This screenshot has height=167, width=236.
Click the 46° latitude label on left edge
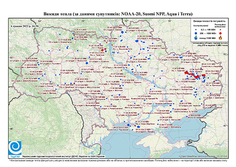point(12,129)
